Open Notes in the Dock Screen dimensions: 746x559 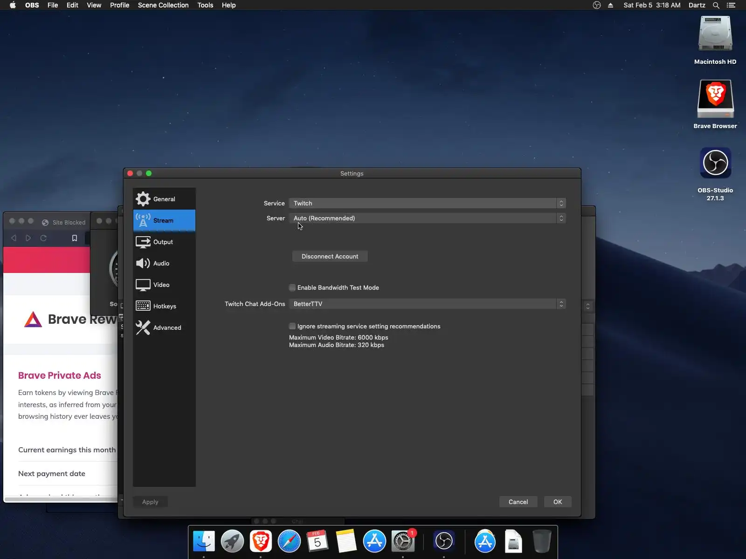(x=346, y=541)
